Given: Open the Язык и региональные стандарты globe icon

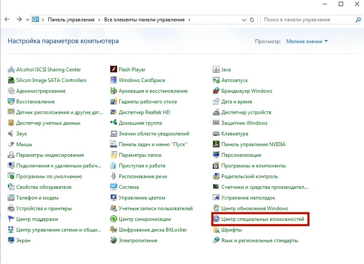Looking at the screenshot, I should tap(216, 241).
